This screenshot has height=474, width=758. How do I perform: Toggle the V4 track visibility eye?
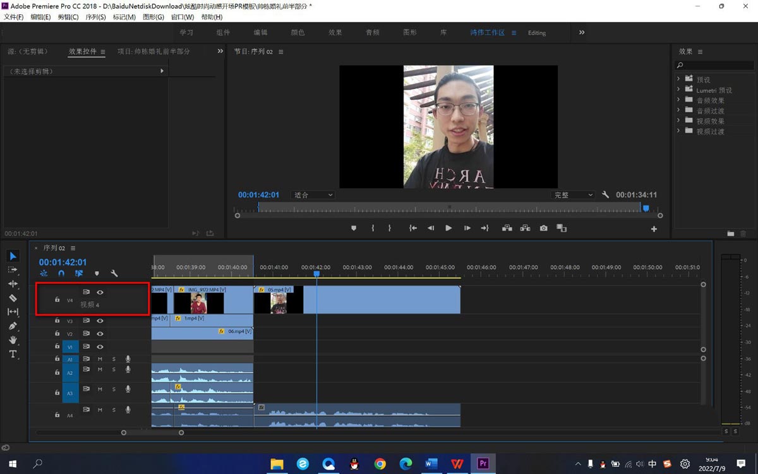coord(100,292)
